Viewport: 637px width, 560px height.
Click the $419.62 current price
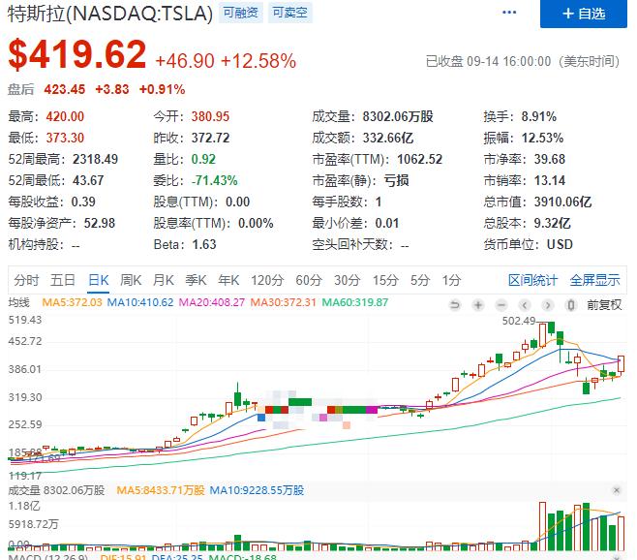click(77, 54)
